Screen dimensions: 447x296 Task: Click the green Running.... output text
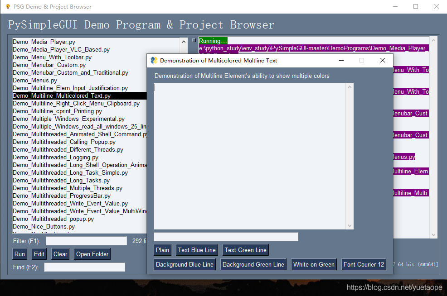(213, 41)
